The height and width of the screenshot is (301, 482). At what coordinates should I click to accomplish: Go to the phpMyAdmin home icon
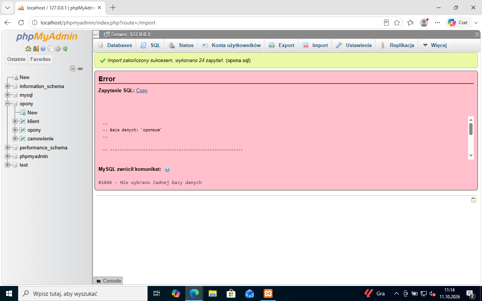[28, 49]
